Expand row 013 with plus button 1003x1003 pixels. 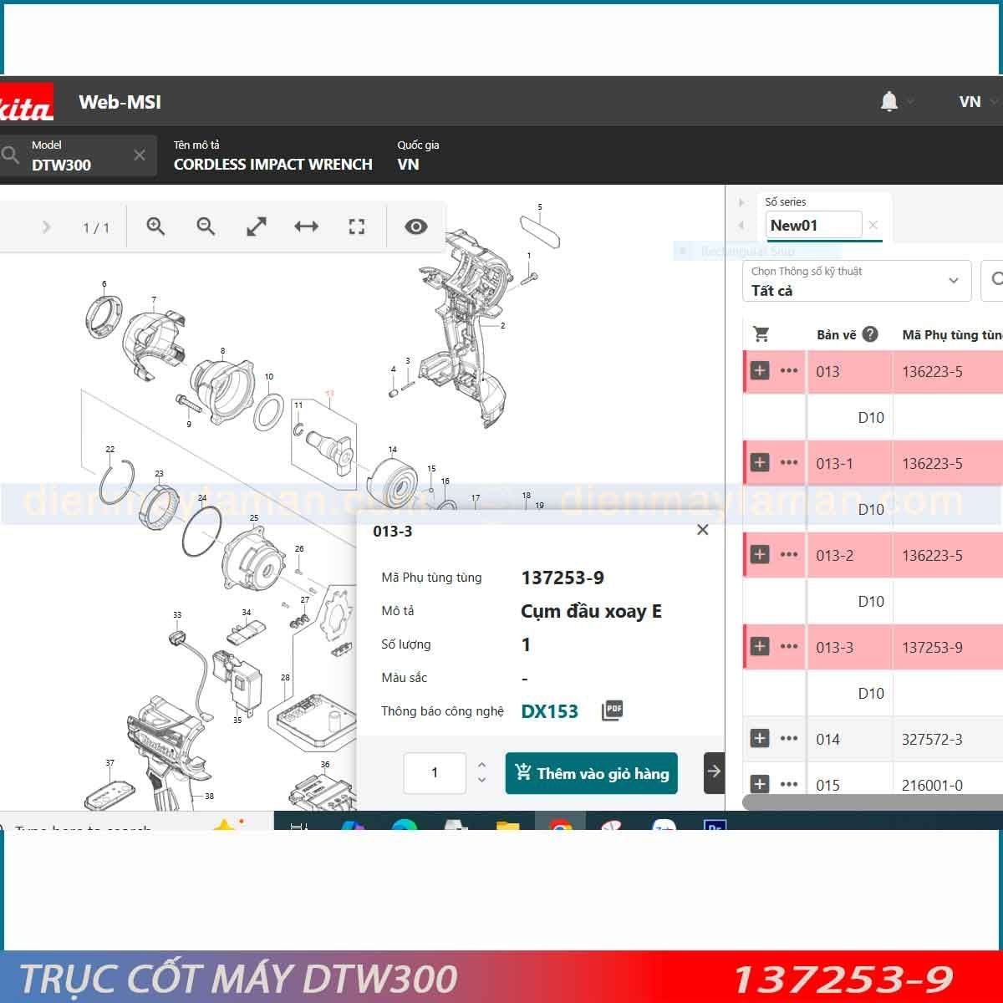[760, 371]
